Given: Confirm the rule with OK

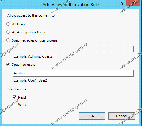Looking at the screenshot, I should click(x=92, y=116).
